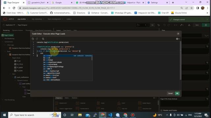The image size is (211, 118).
Task: Open Code Editor settings gear menu
Action: [178, 39]
